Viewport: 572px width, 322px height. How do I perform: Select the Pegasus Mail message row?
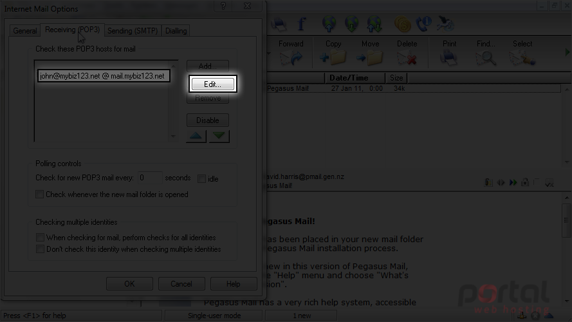[x=413, y=88]
